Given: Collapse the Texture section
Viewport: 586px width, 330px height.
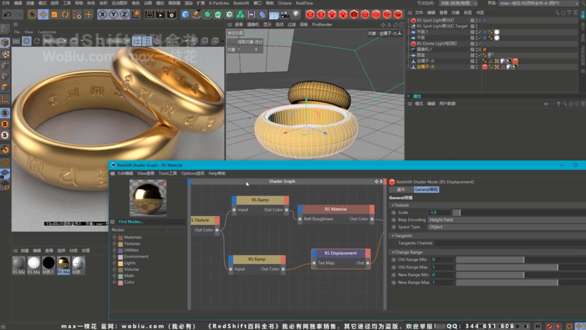Looking at the screenshot, I should coord(392,205).
